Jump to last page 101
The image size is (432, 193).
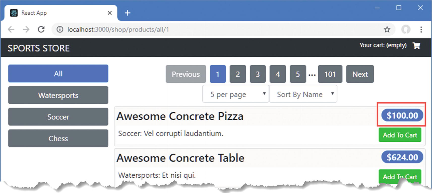[x=330, y=74]
